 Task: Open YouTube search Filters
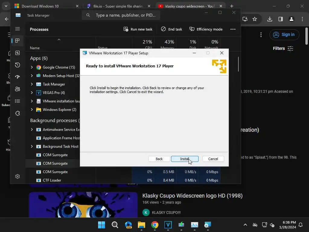pos(283,48)
